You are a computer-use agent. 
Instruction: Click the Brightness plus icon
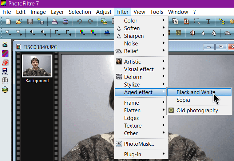tap(19, 33)
